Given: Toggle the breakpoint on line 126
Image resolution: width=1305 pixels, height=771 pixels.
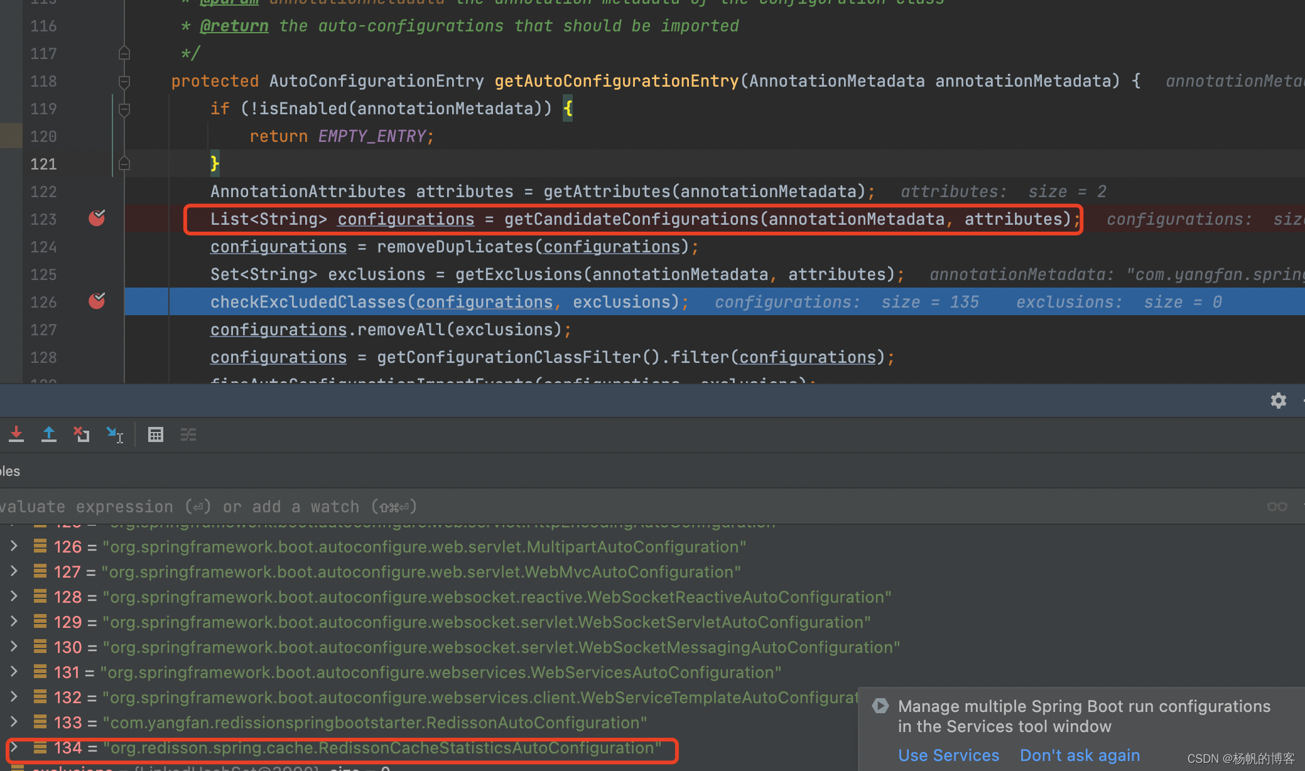Looking at the screenshot, I should point(97,301).
